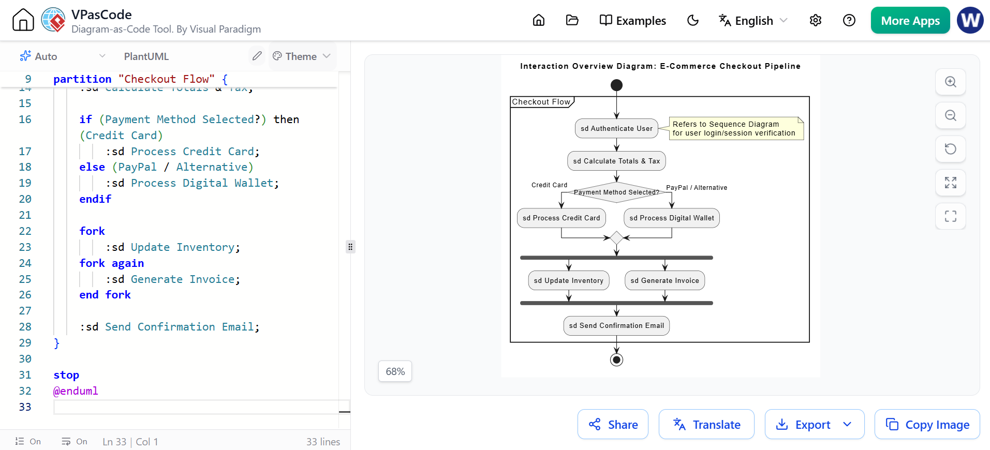Screen dimensions: 990x450
Task: Zoom out of the diagram
Action: 951,115
